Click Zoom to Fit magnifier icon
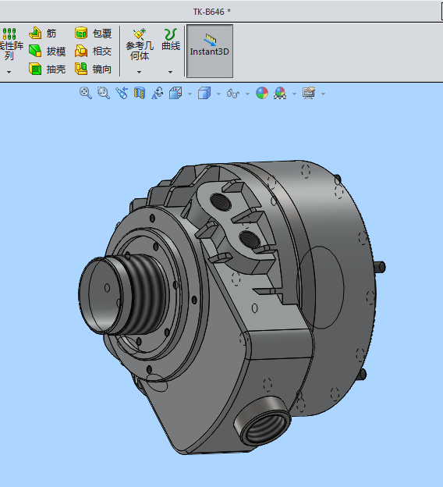The width and height of the screenshot is (443, 487). [85, 93]
